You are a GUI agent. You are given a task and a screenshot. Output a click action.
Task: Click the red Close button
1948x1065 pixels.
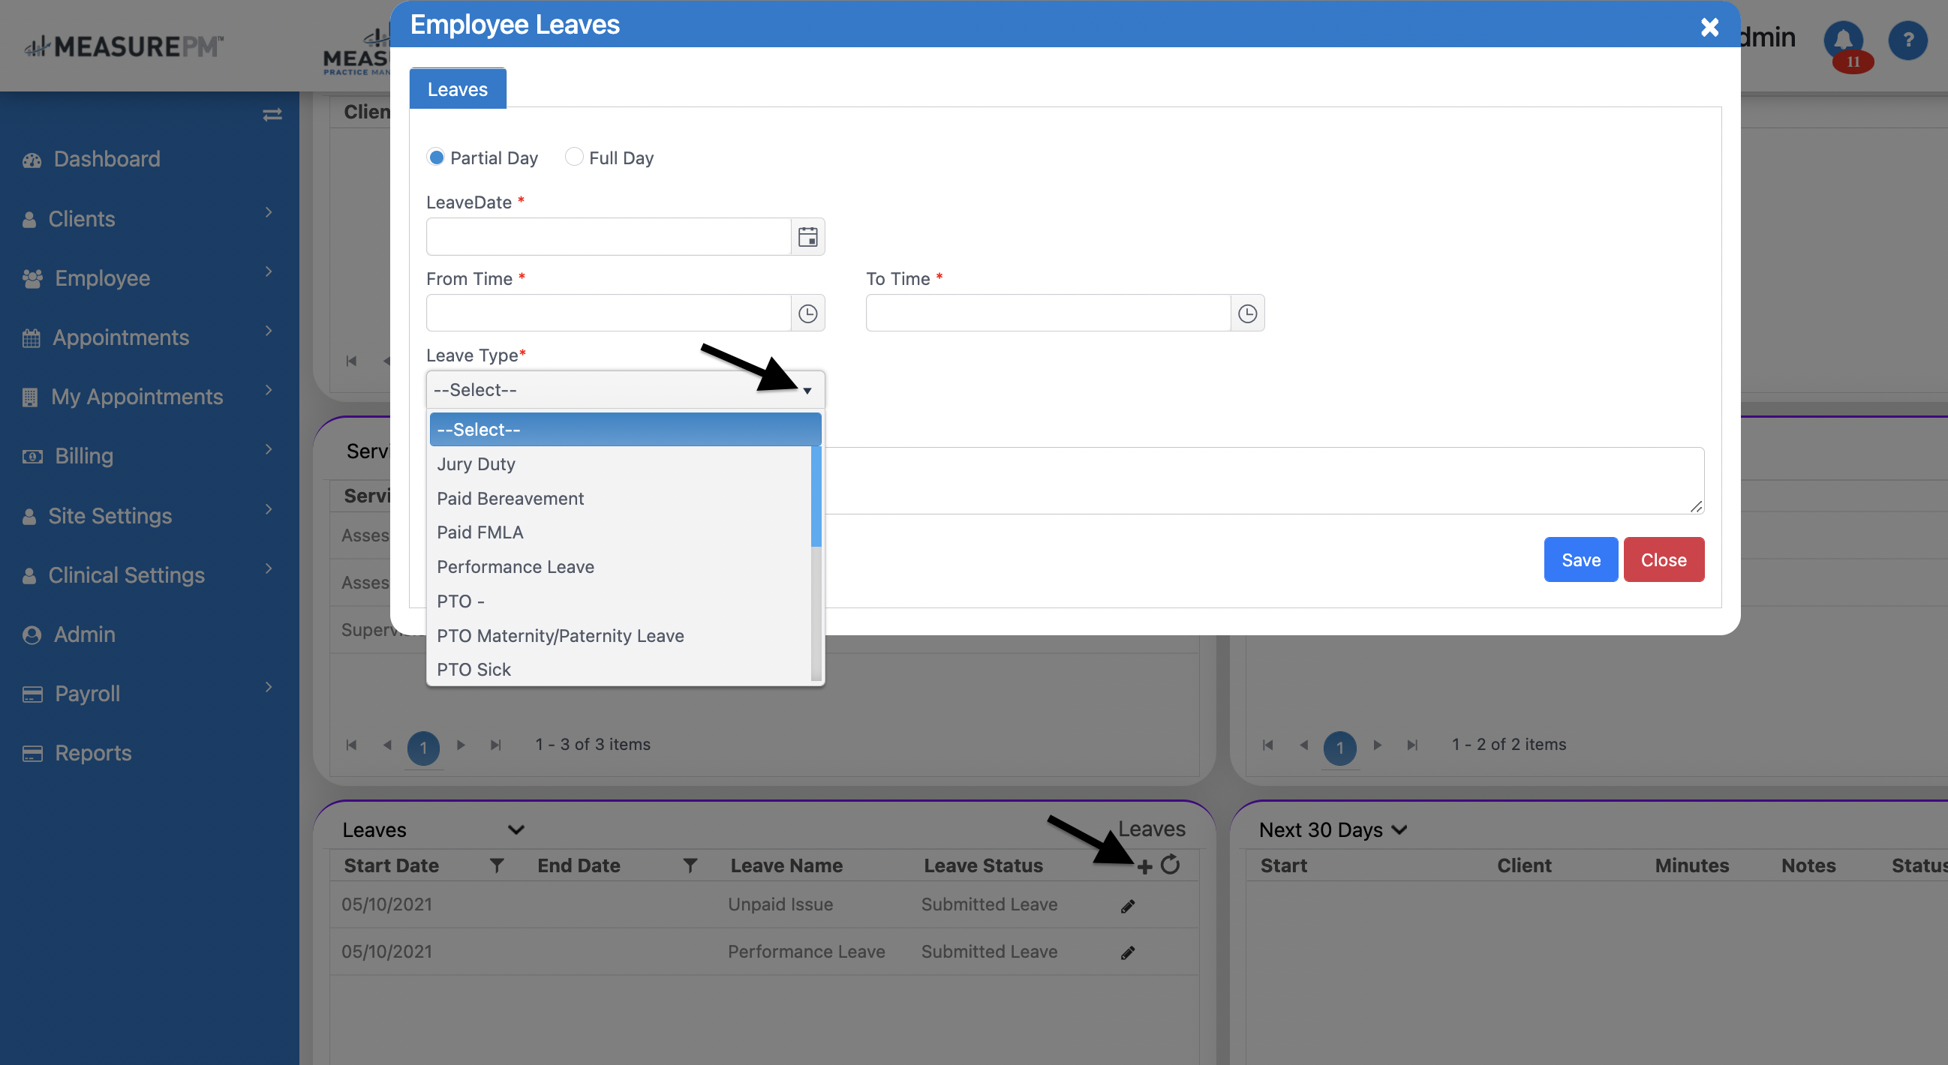tap(1663, 560)
